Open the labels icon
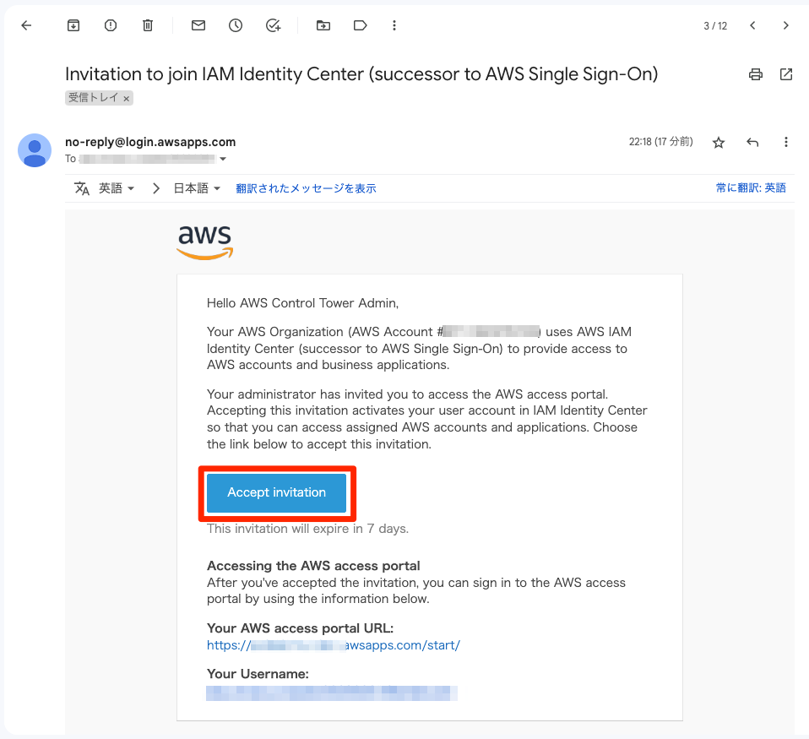This screenshot has height=739, width=809. 360,25
